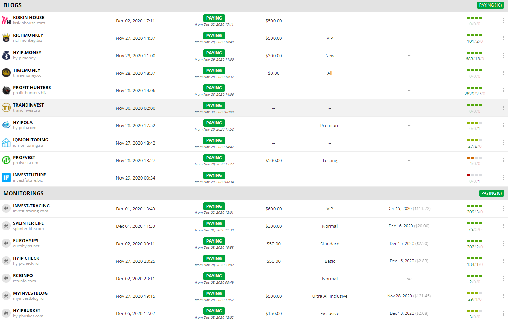508x321 pixels.
Task: Click the PAYING (10) badge in Blogs header
Action: [x=490, y=5]
